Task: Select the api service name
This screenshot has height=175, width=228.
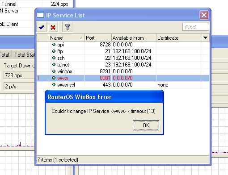Action: [x=60, y=45]
